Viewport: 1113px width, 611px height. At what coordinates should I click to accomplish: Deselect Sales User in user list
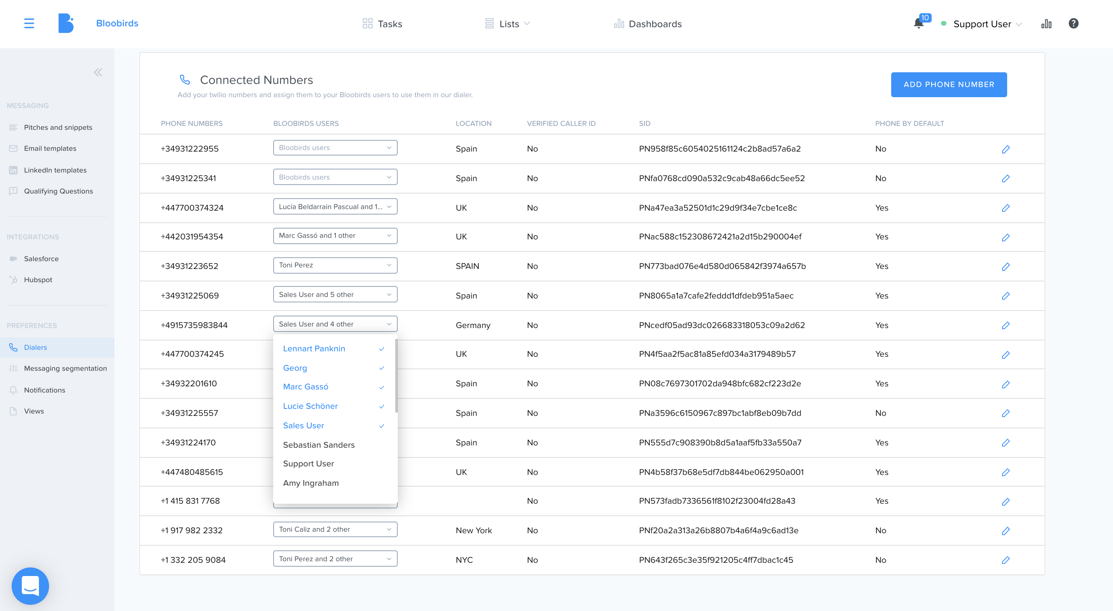click(334, 426)
